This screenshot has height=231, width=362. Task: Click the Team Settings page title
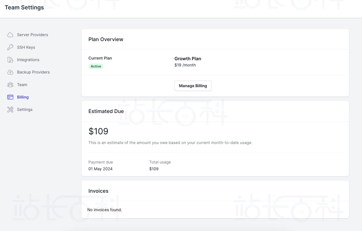tap(24, 7)
